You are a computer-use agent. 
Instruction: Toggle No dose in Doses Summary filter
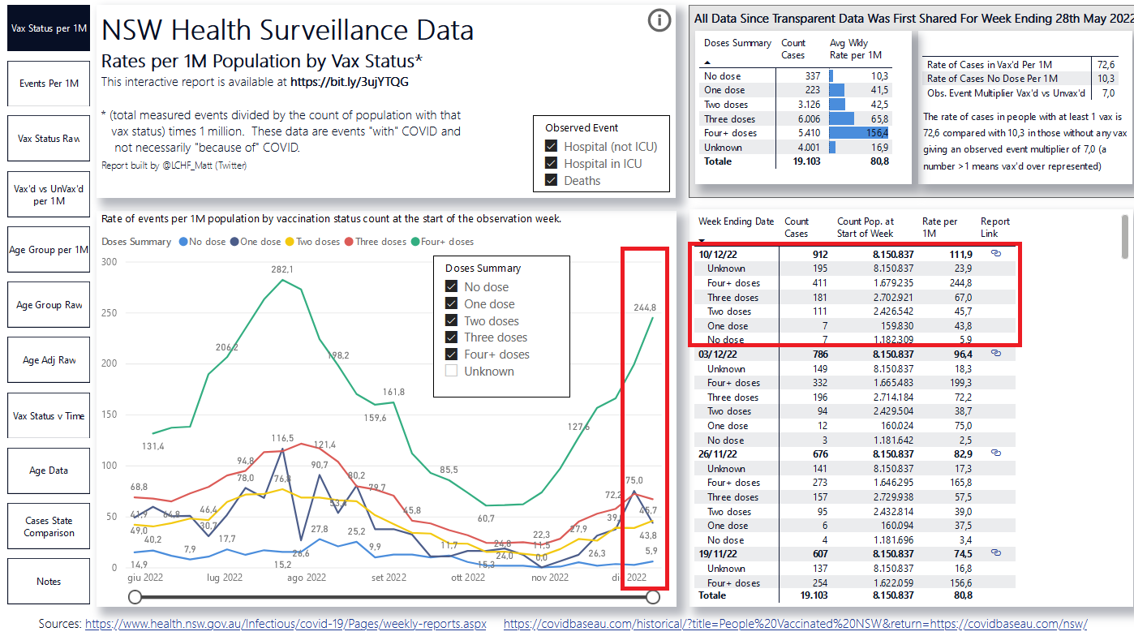pos(452,287)
